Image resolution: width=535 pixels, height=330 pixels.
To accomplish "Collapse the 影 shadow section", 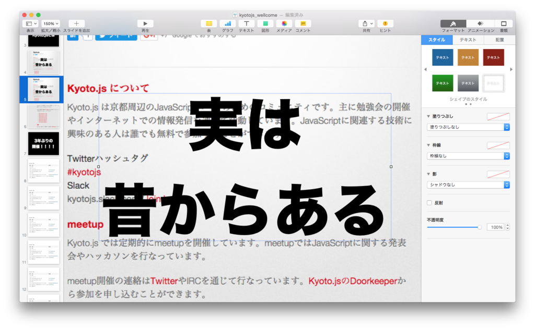I will pos(428,174).
